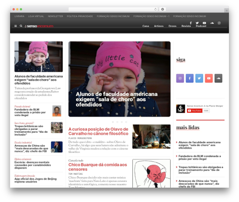Screen dimensions: 239x202
Task: Open 'Chico Buarque dá comida aos censores' article
Action: point(98,167)
